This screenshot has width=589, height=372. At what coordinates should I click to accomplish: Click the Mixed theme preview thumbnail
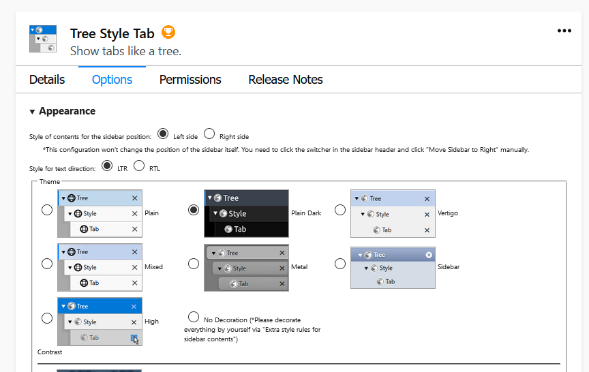(x=100, y=267)
